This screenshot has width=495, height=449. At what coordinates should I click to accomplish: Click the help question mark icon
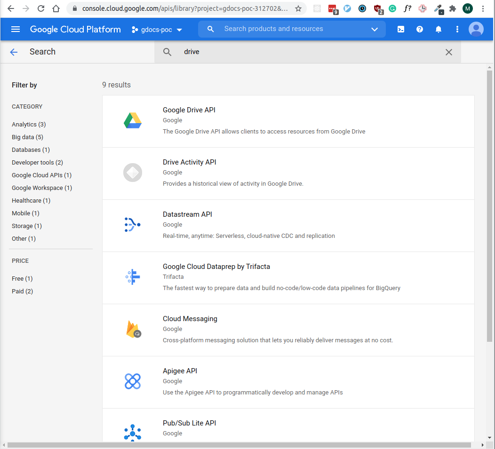pyautogui.click(x=419, y=29)
